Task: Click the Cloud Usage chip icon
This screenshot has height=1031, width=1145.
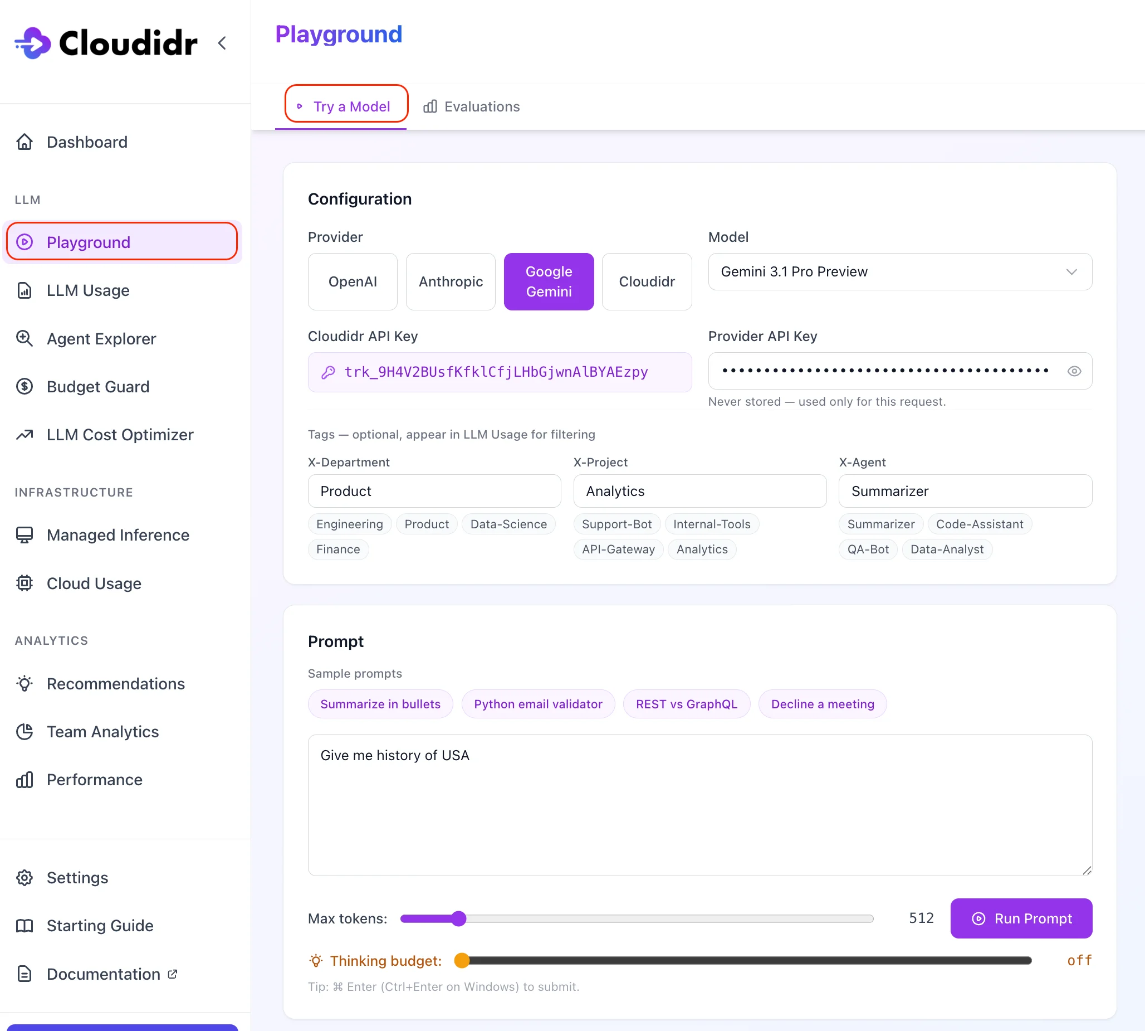Action: [x=25, y=583]
